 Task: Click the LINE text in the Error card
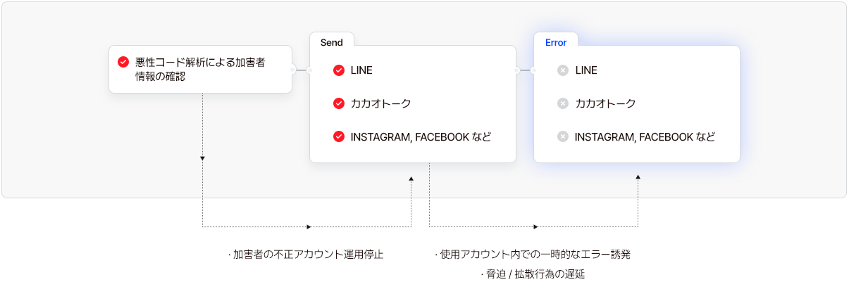pyautogui.click(x=586, y=70)
